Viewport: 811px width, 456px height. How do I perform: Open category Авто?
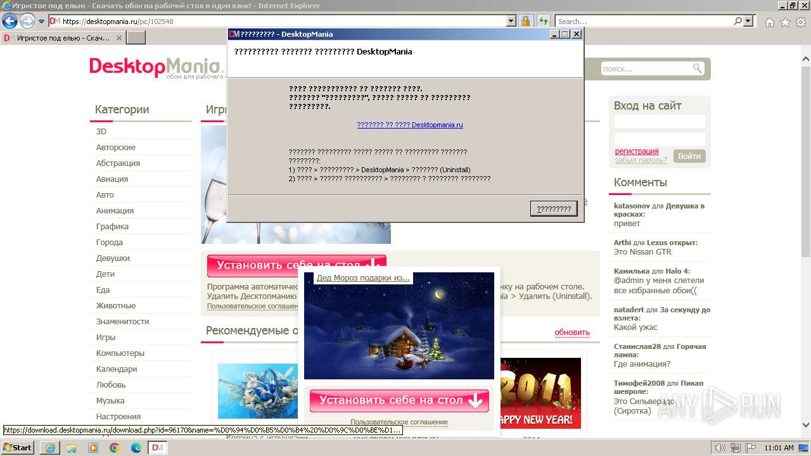coord(105,194)
